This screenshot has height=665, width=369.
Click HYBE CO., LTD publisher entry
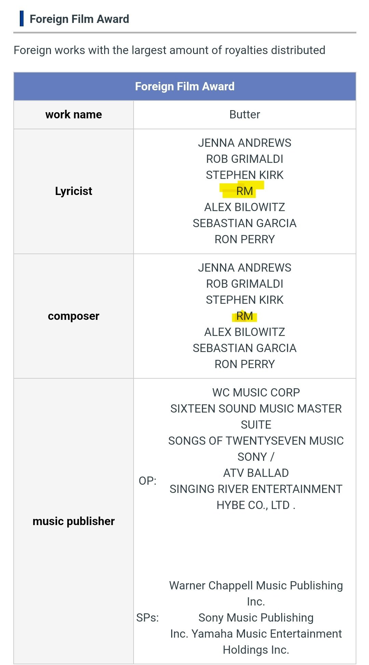(255, 505)
